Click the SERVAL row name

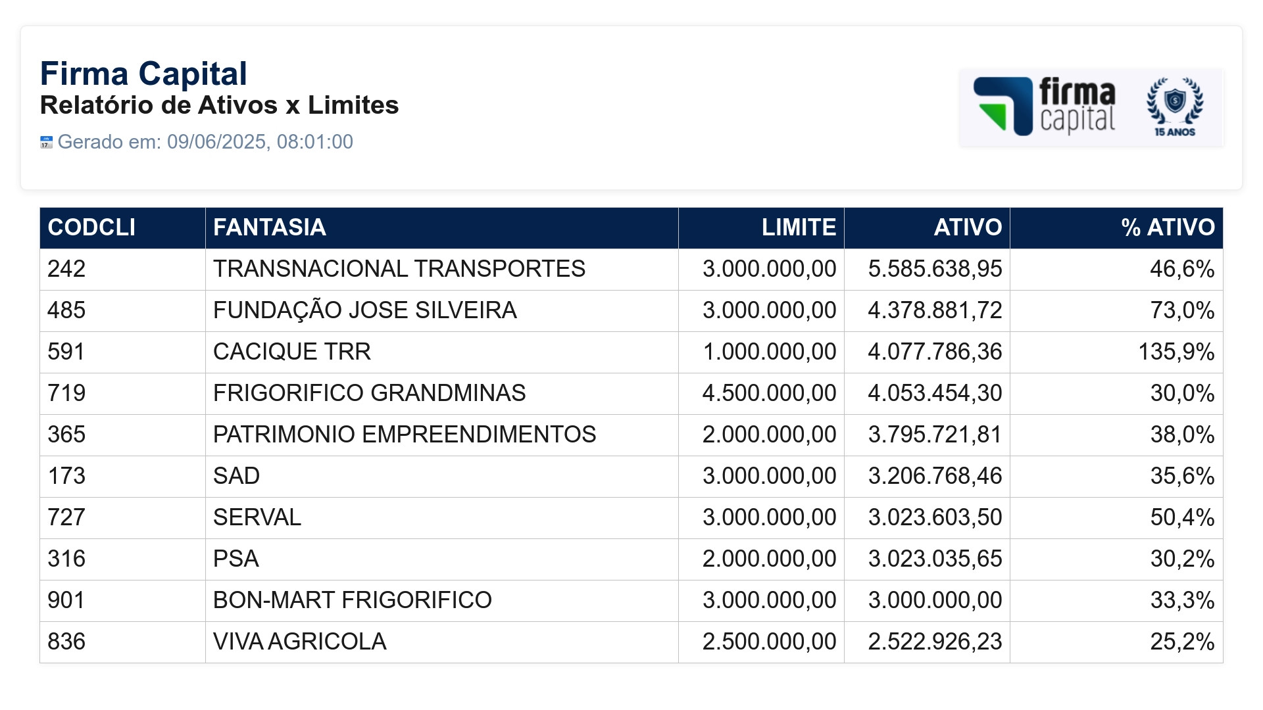point(257,517)
